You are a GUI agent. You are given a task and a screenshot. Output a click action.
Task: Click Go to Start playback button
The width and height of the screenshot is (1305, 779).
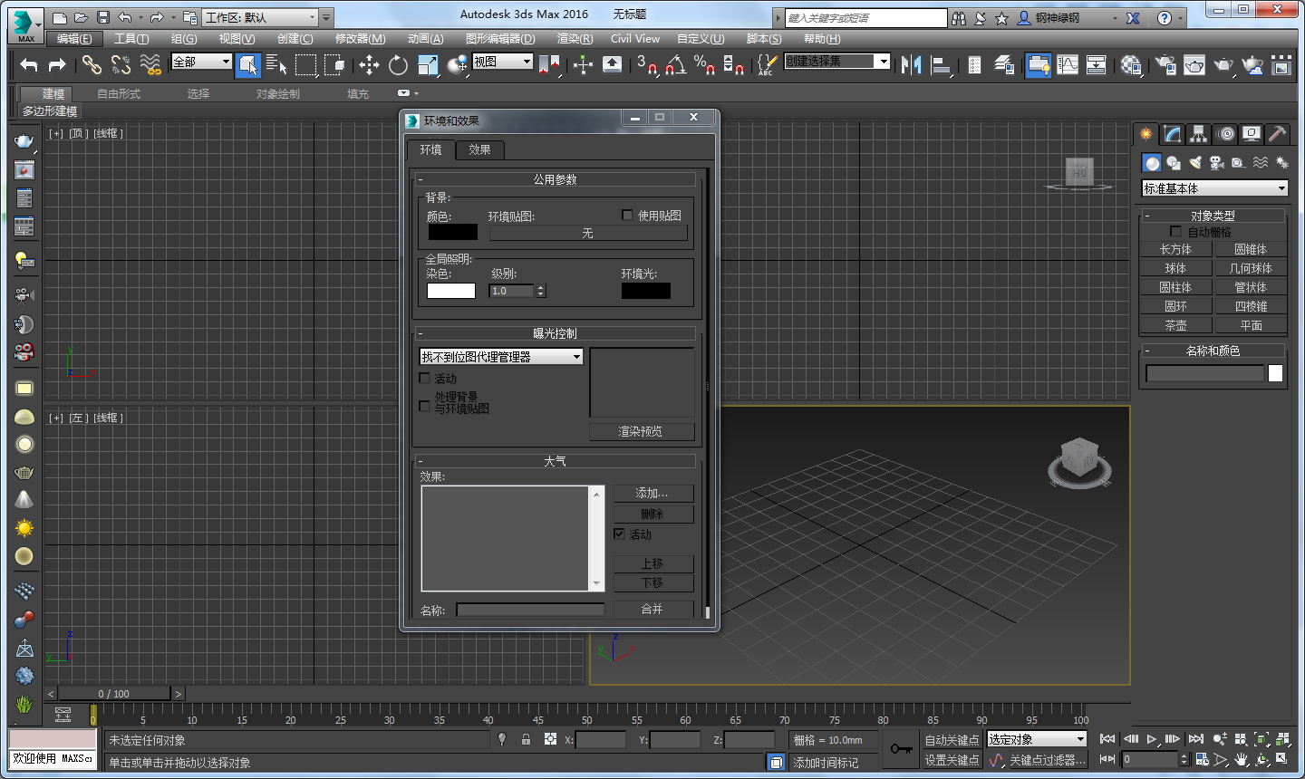pos(1107,739)
